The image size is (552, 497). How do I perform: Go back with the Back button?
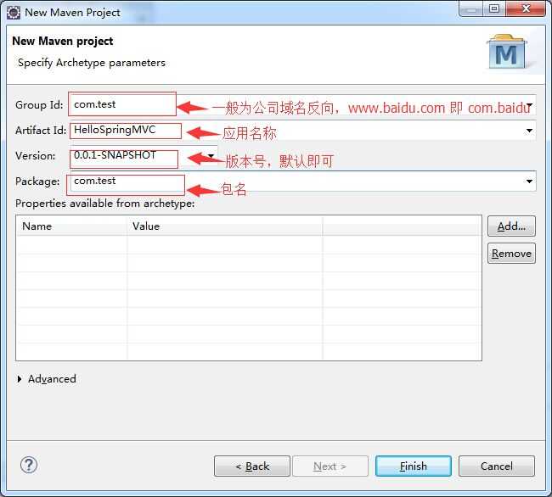252,466
